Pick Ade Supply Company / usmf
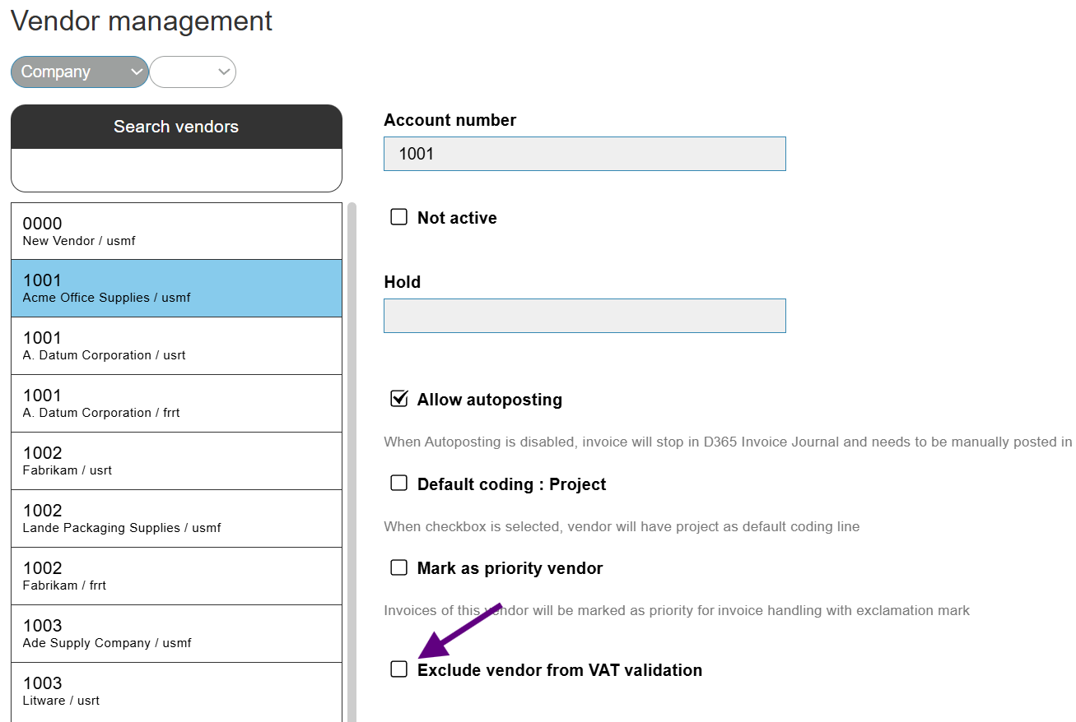The image size is (1076, 722). click(176, 634)
